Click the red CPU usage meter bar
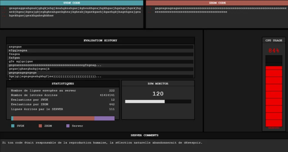Image resolution: width=288 pixels, height=152 pixels. click(274, 96)
